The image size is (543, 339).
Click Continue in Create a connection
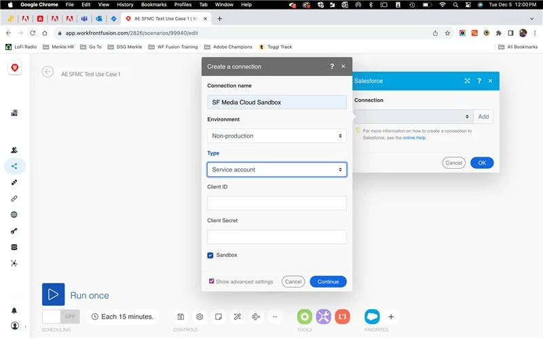pos(328,281)
